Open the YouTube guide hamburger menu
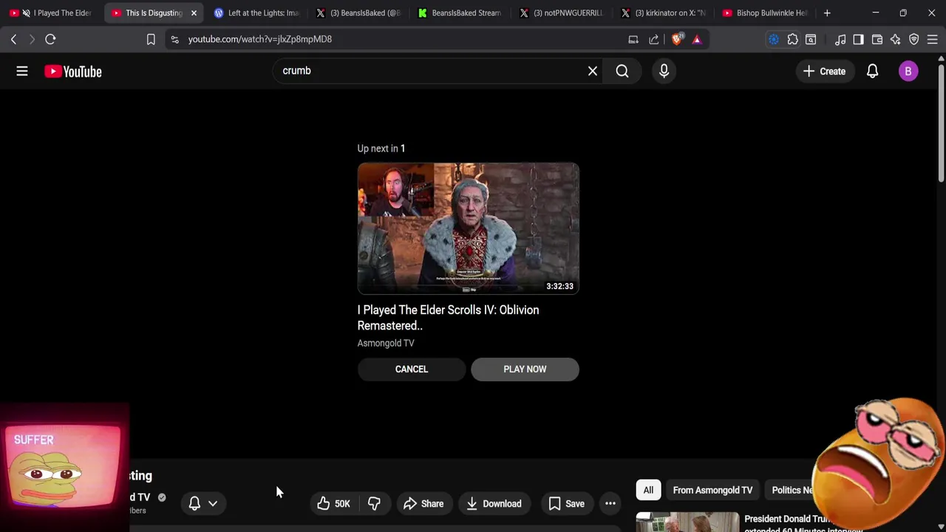This screenshot has height=532, width=946. [x=22, y=71]
